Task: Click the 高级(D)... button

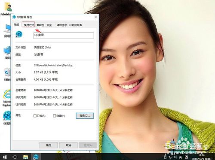Action: pyautogui.click(x=85, y=116)
